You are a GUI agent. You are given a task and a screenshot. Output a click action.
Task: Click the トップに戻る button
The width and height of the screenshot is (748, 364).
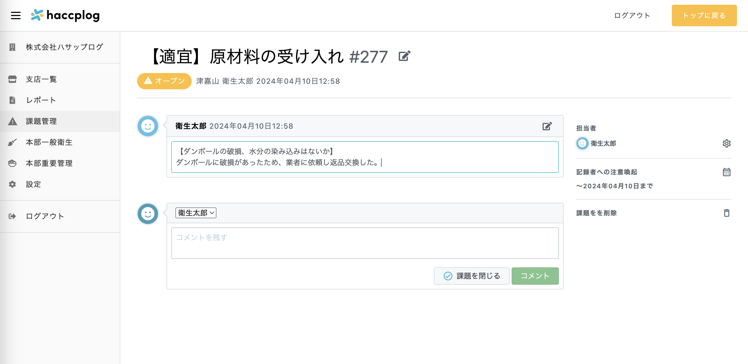point(704,15)
